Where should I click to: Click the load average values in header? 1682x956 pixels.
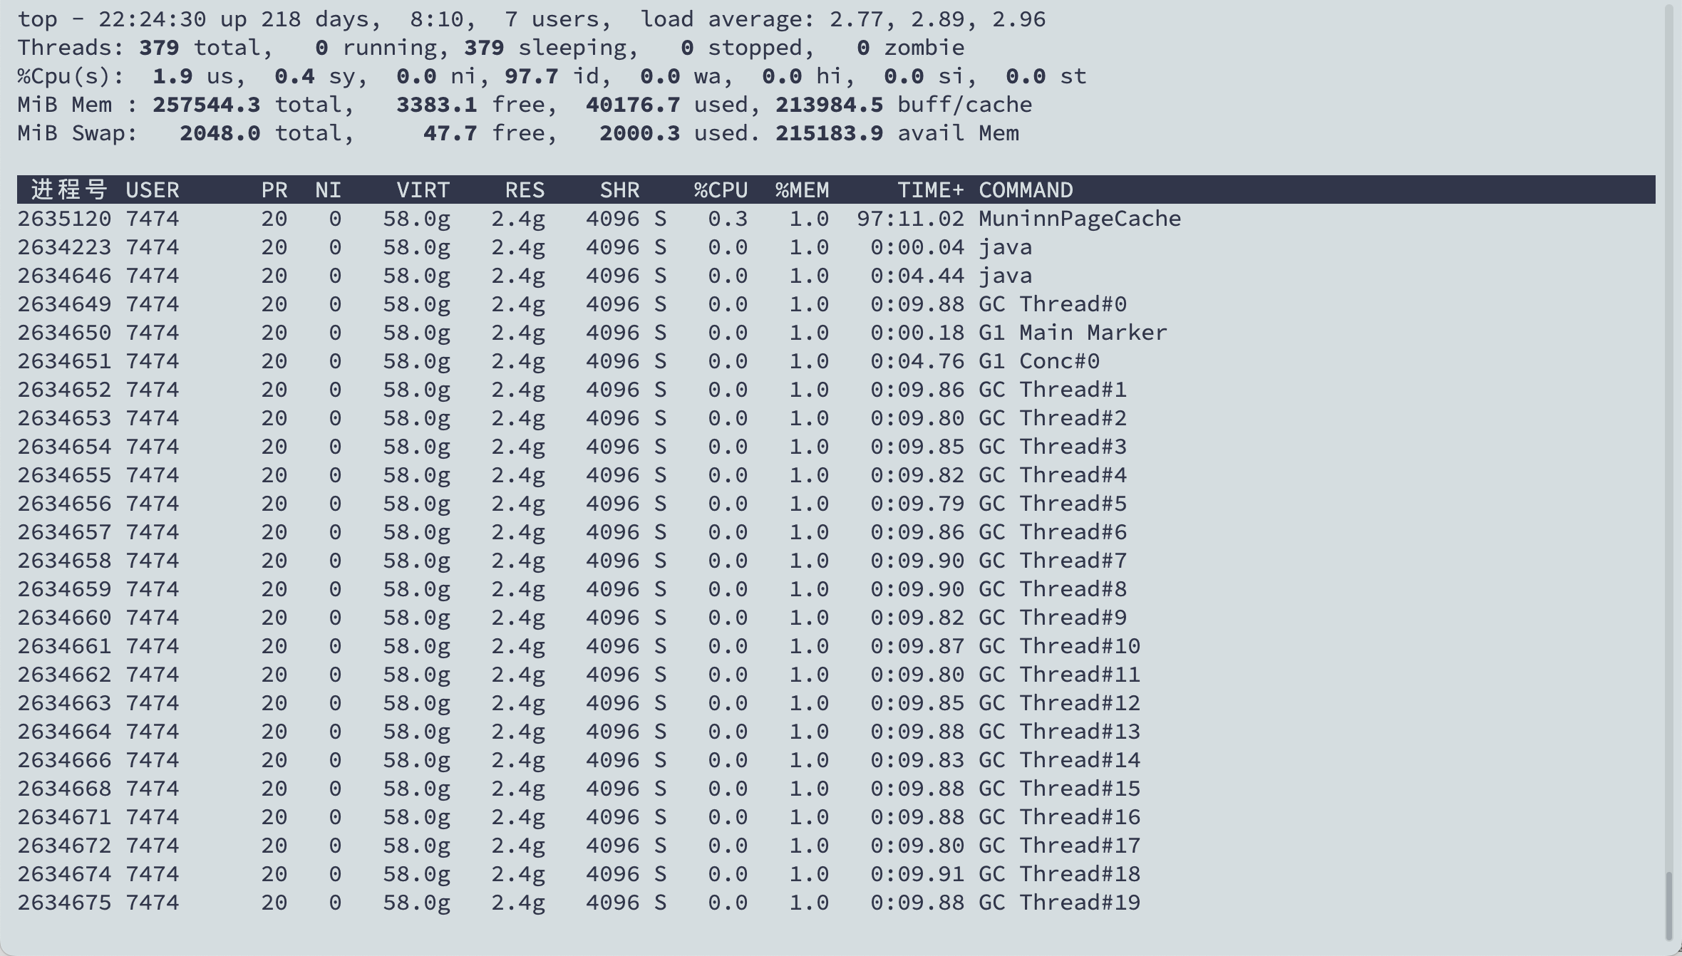pos(937,19)
